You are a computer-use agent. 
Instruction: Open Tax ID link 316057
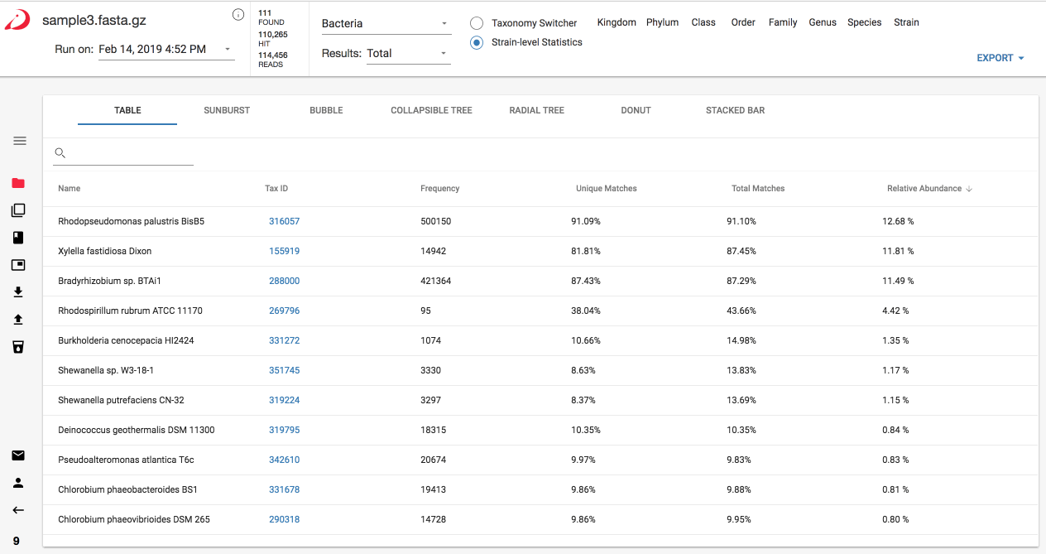coord(284,221)
